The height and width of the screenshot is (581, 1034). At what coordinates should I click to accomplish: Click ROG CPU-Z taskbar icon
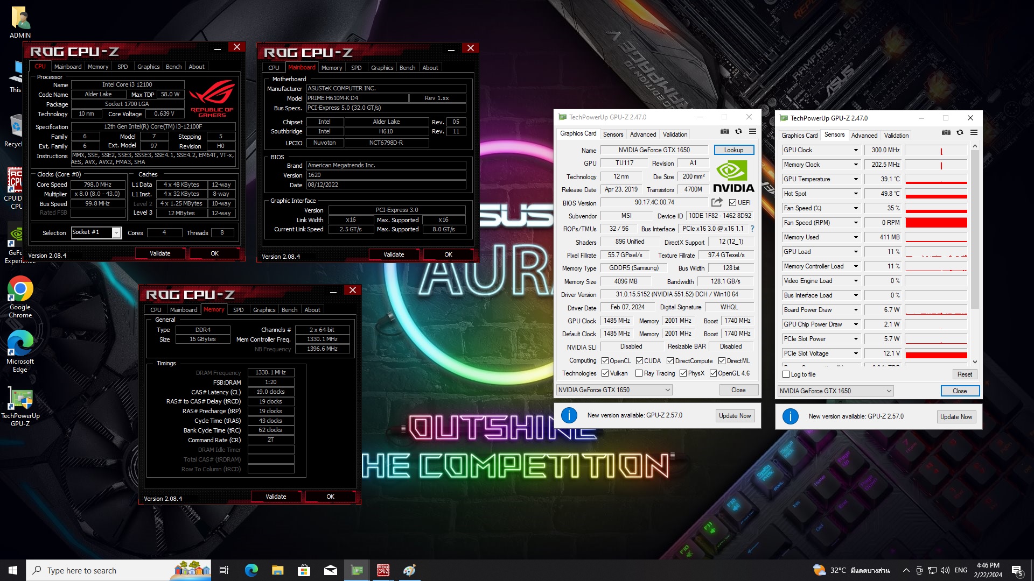coord(383,570)
